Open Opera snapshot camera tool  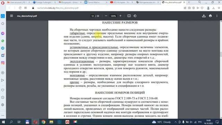(189, 8)
